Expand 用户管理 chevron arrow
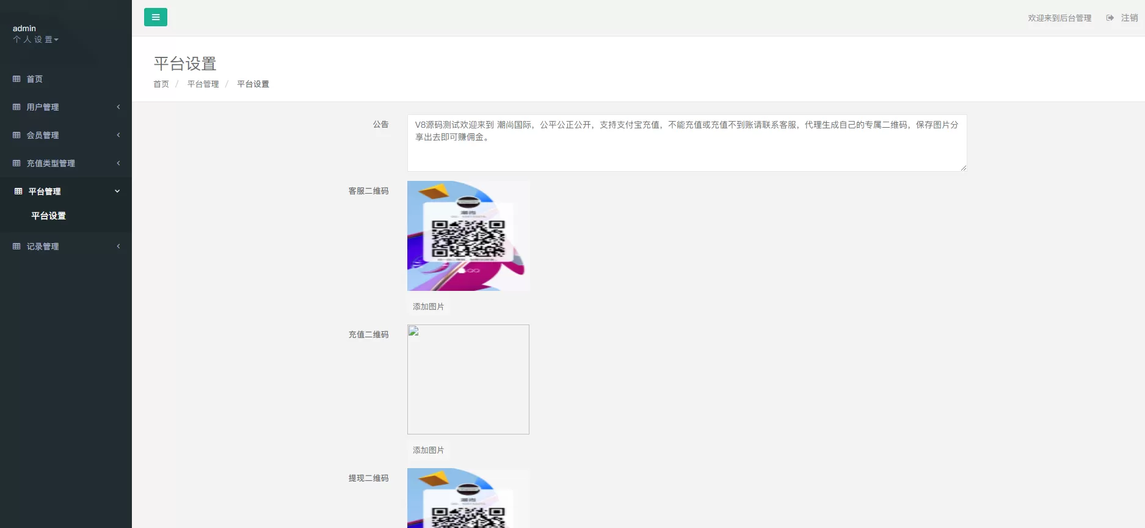Viewport: 1145px width, 528px height. [x=118, y=107]
